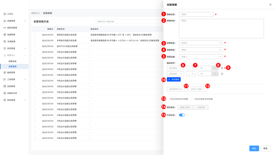Click the 变配电管理 power distribution icon
The width and height of the screenshot is (275, 155).
(x=4, y=28)
